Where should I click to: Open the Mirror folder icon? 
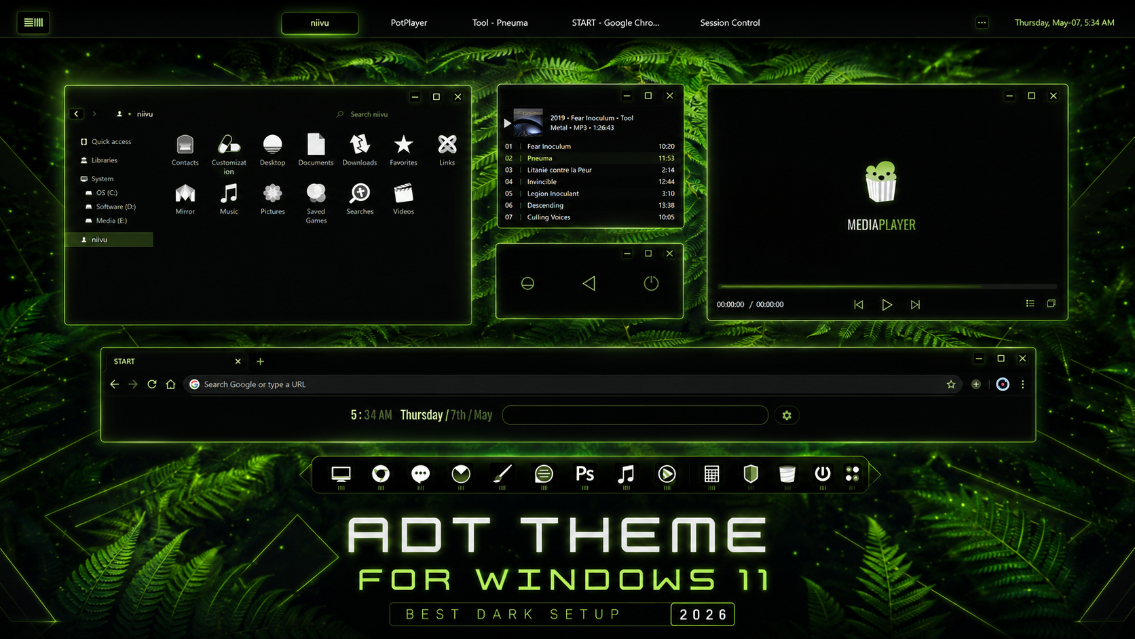(185, 199)
